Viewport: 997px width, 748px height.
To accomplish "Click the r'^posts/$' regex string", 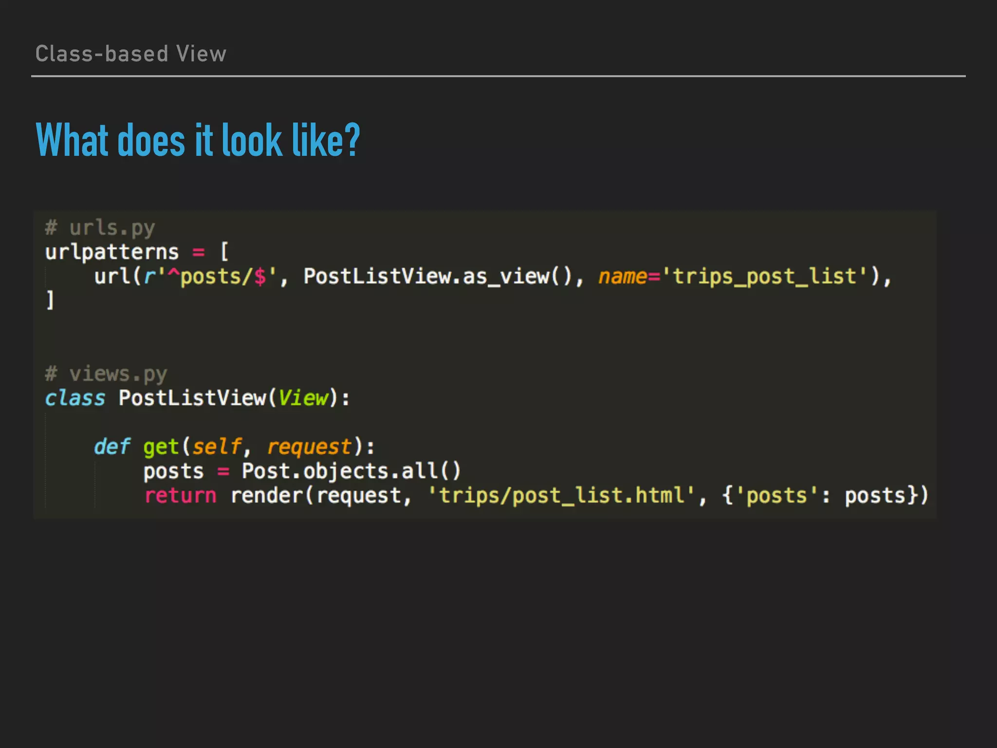I will click(210, 277).
